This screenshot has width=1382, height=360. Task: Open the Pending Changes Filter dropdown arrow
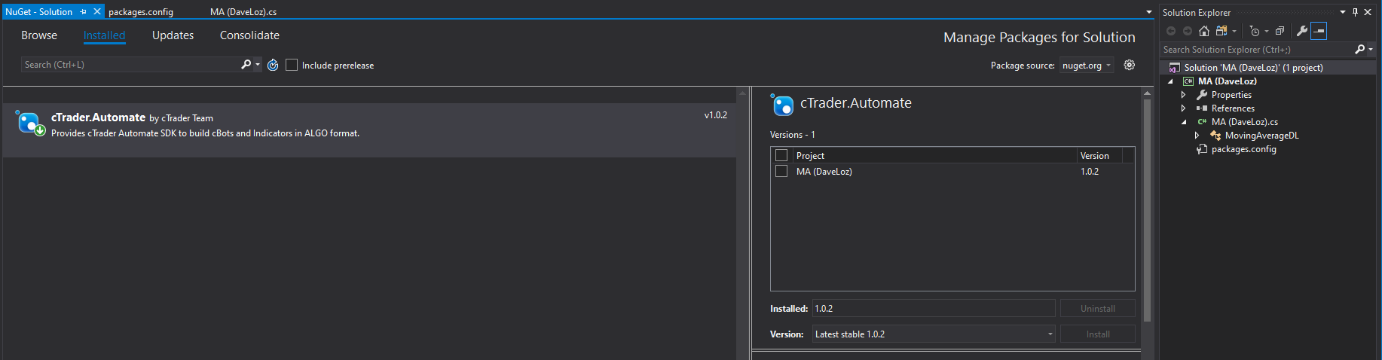pos(1267,31)
